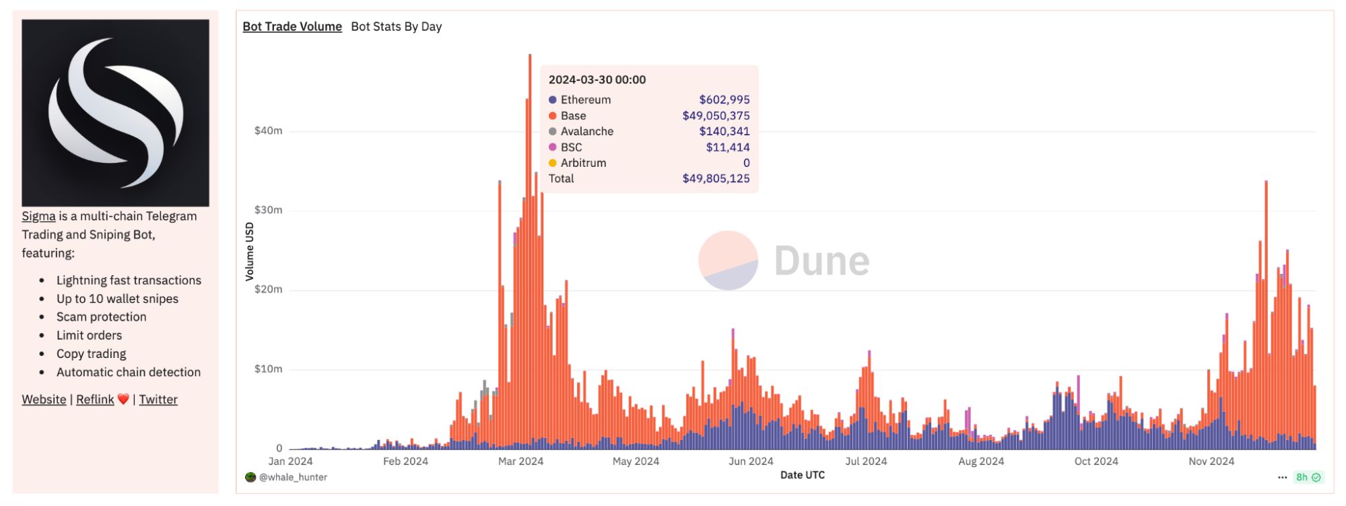Open the Twitter link
This screenshot has height=506, width=1346.
[158, 399]
